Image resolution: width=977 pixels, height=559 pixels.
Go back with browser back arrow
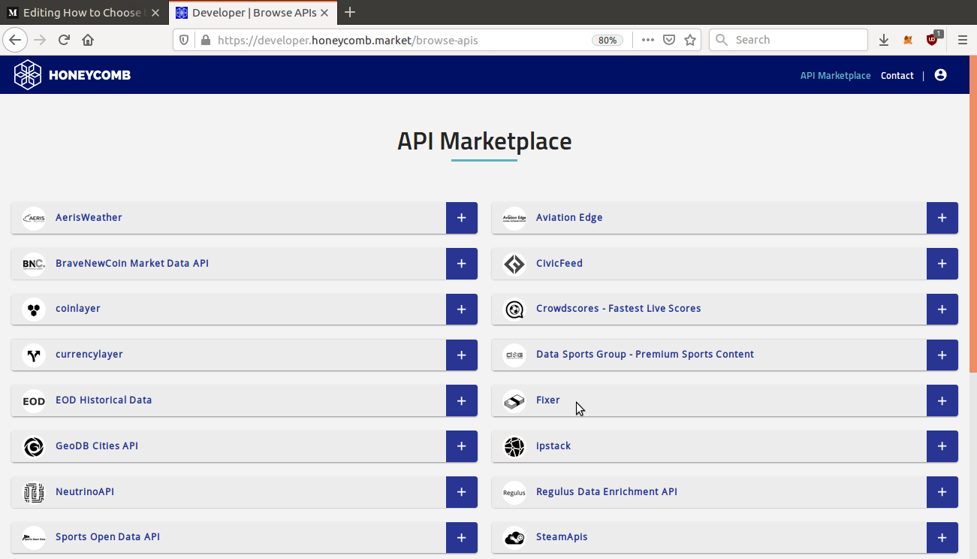coord(16,40)
